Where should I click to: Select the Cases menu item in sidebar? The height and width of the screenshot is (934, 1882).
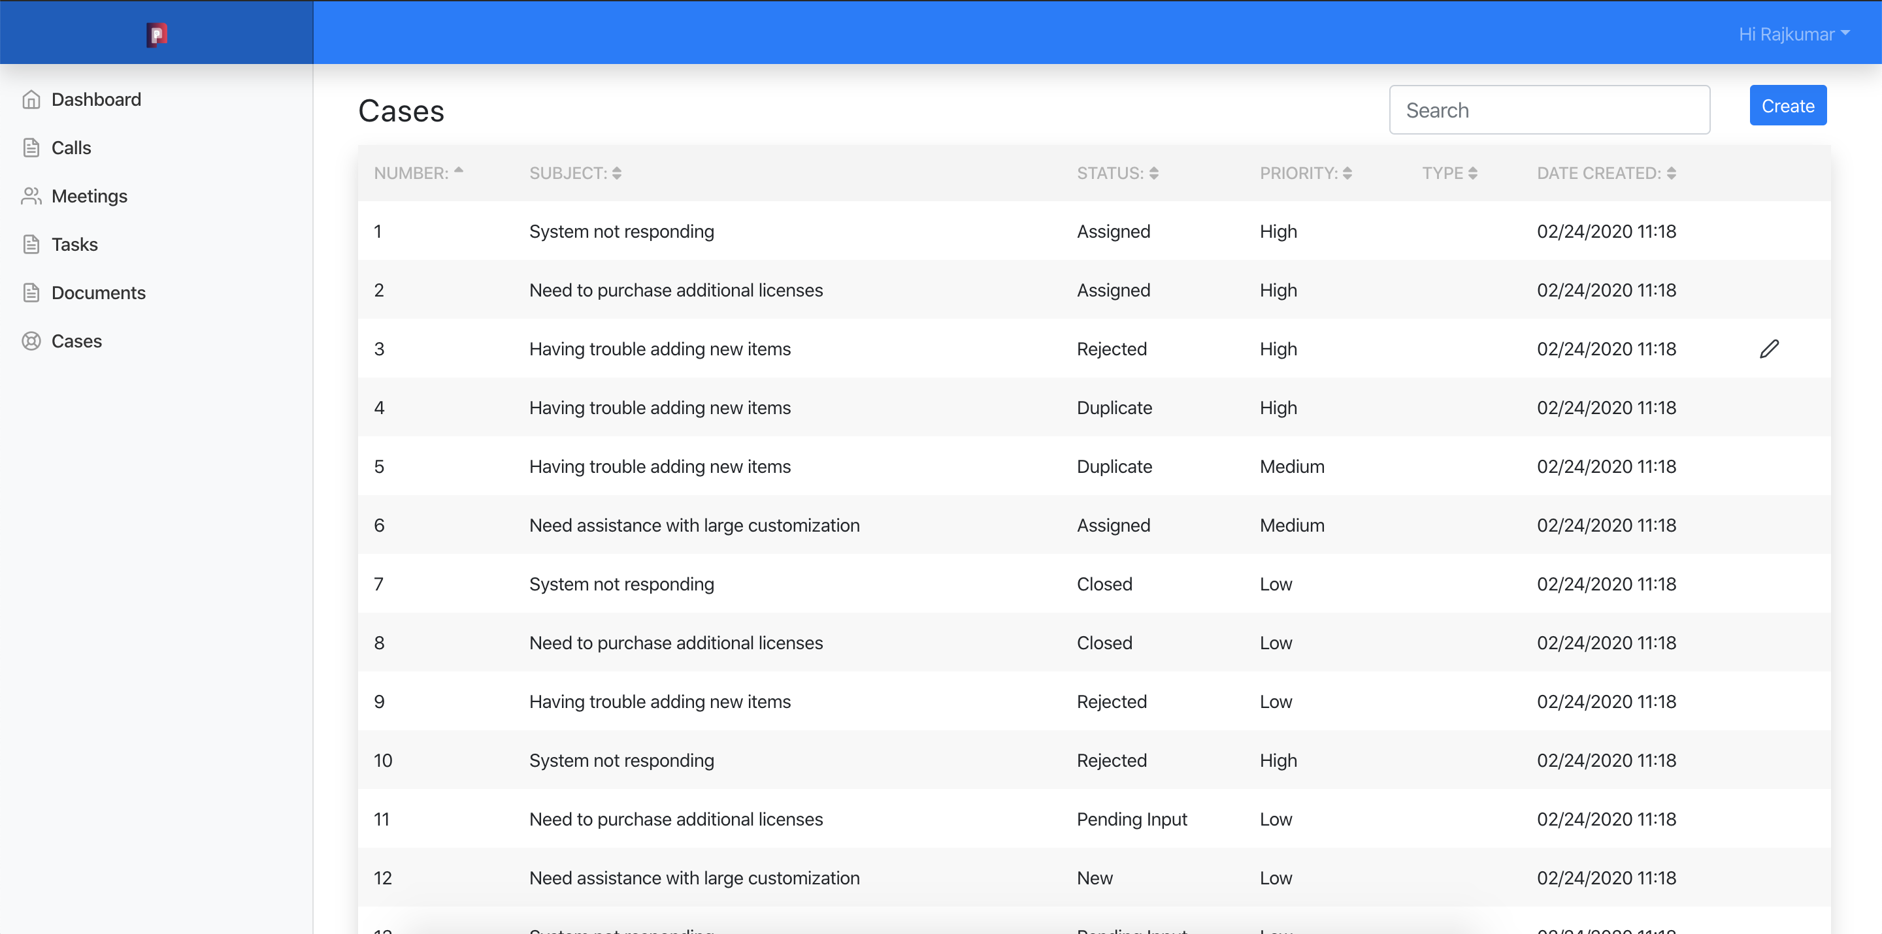(x=74, y=340)
